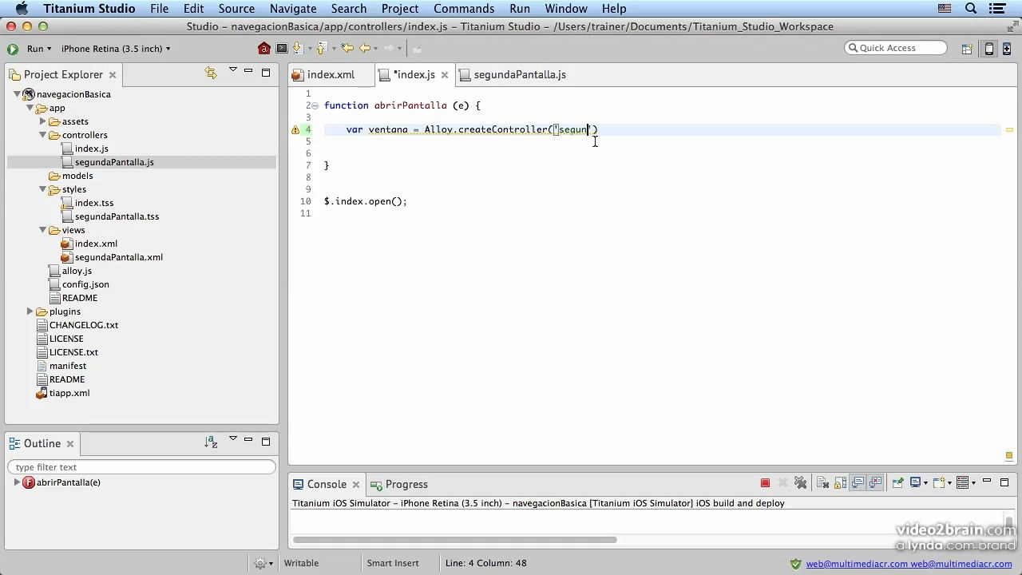The height and width of the screenshot is (575, 1022).
Task: Open the status bar gear settings menu
Action: coord(263,563)
